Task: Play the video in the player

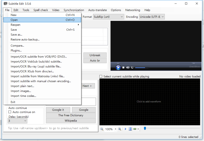Action: [118, 67]
